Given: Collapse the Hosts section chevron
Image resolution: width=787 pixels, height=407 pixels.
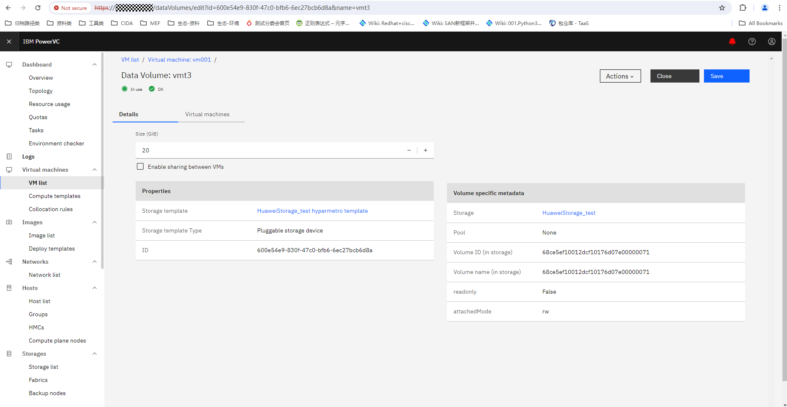Looking at the screenshot, I should 95,288.
